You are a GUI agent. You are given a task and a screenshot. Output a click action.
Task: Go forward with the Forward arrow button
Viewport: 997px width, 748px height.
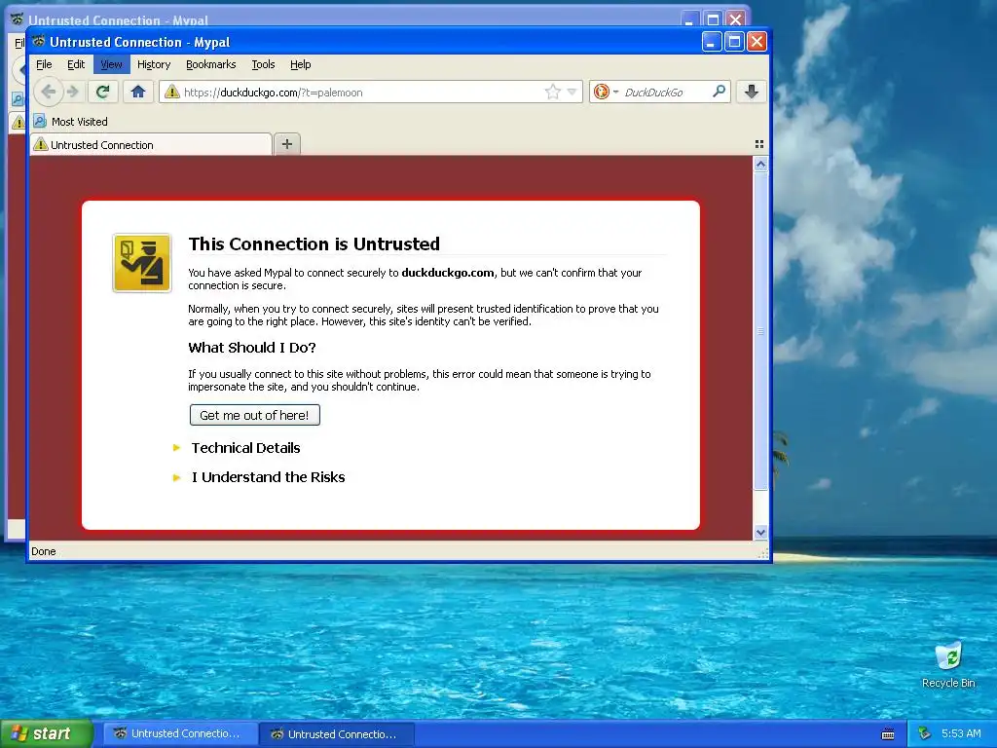point(73,93)
